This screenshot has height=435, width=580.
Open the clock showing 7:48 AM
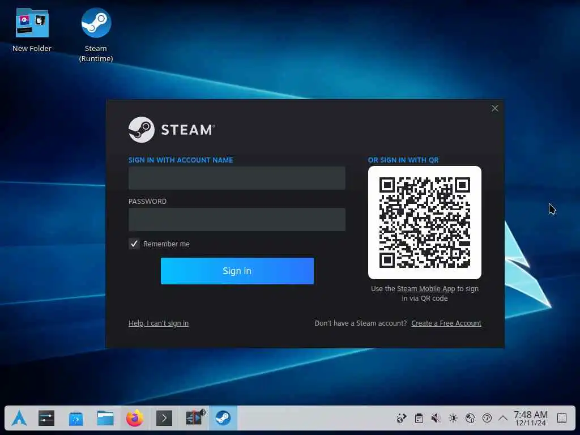tap(530, 419)
